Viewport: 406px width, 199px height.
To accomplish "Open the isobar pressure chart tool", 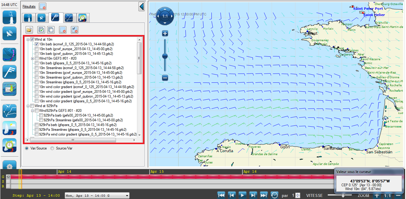I will click(9, 55).
